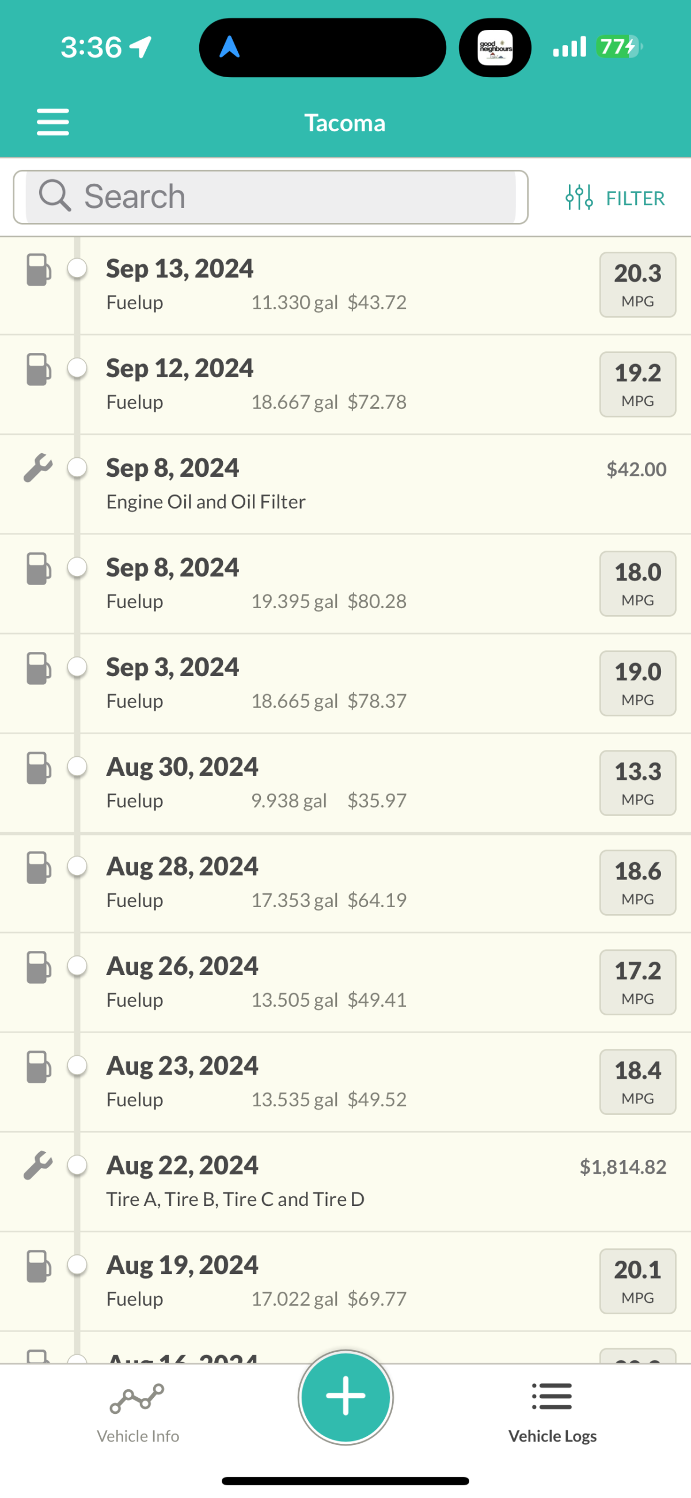Tap the green add entry plus button

click(345, 1396)
